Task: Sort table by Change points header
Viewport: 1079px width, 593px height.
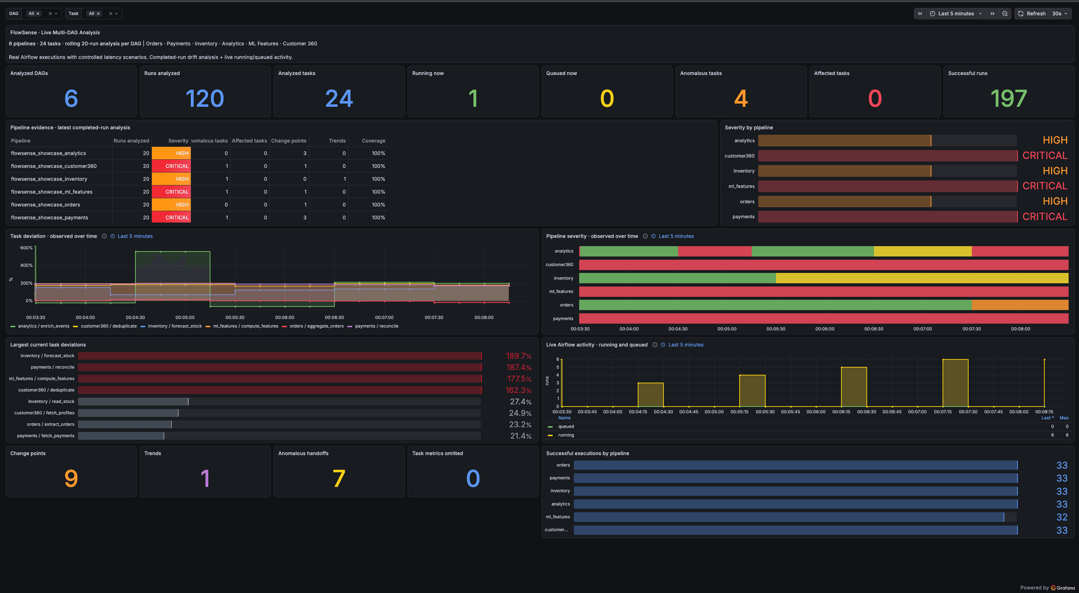Action: coord(289,141)
